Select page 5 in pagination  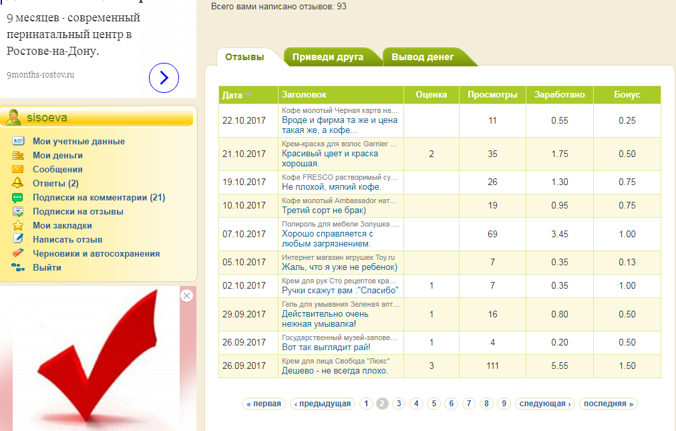(434, 404)
